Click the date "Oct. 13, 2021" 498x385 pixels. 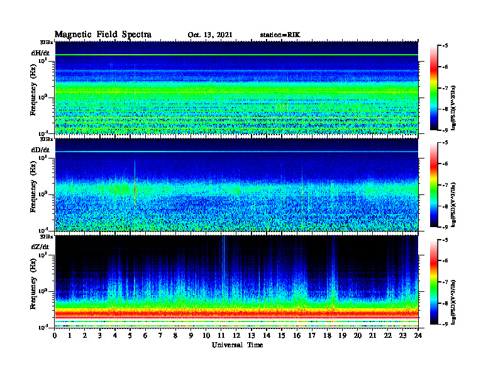pos(210,35)
